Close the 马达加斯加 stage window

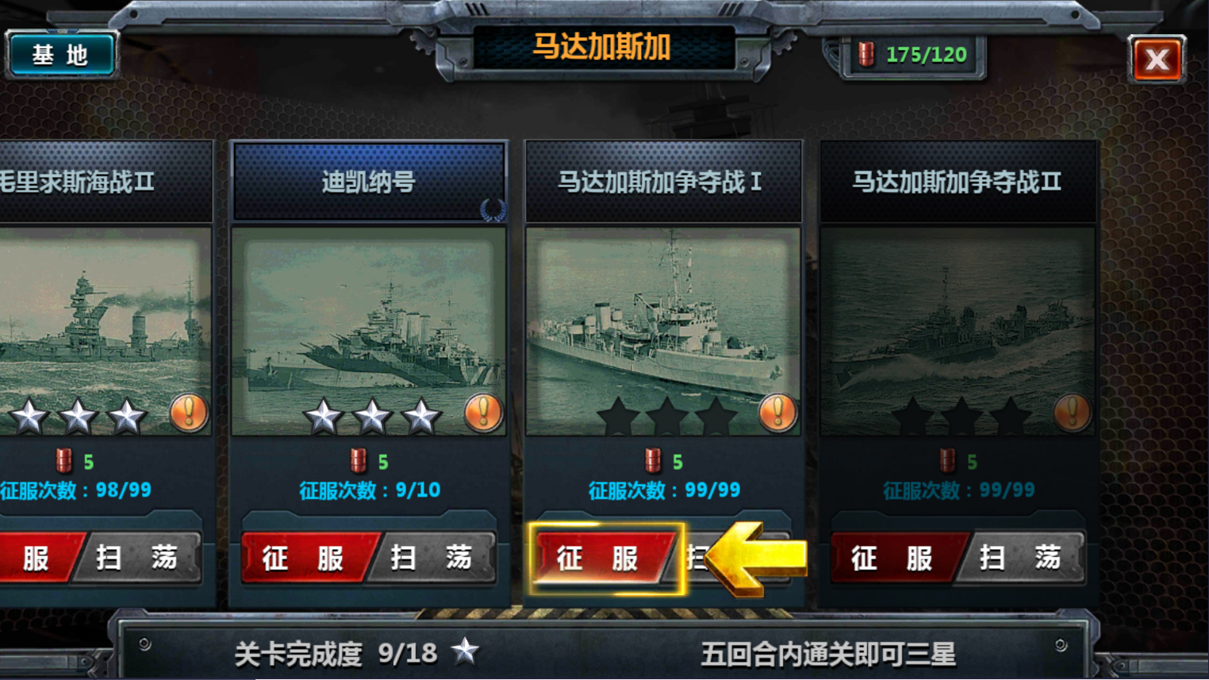click(x=1157, y=59)
